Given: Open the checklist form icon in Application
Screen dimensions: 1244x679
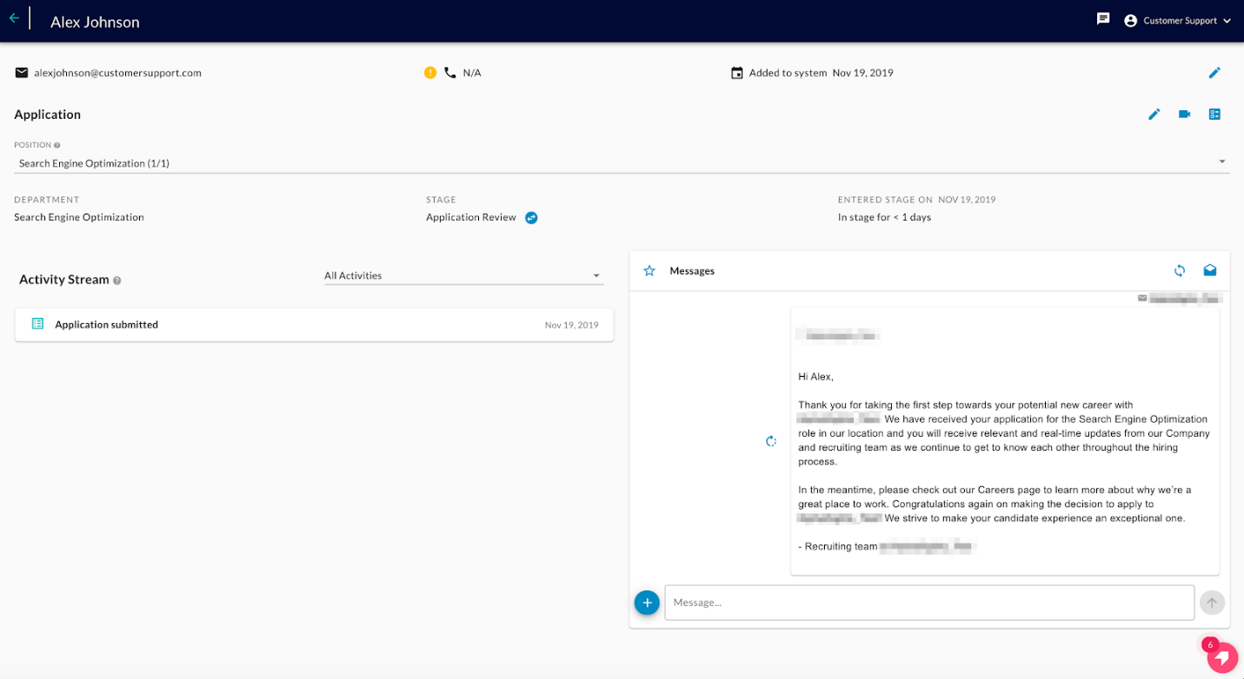Looking at the screenshot, I should coord(1214,115).
